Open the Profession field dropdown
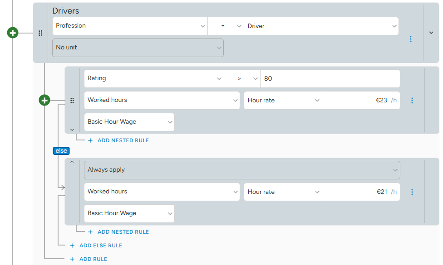 [x=130, y=26]
